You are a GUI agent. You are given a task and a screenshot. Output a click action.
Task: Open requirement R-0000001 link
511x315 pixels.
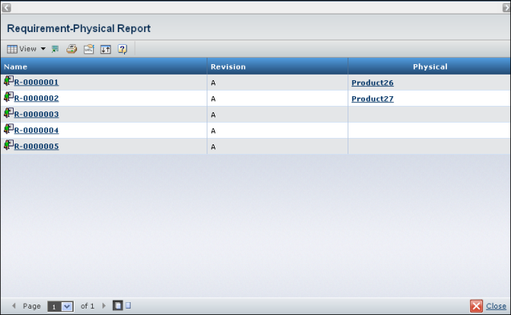36,83
